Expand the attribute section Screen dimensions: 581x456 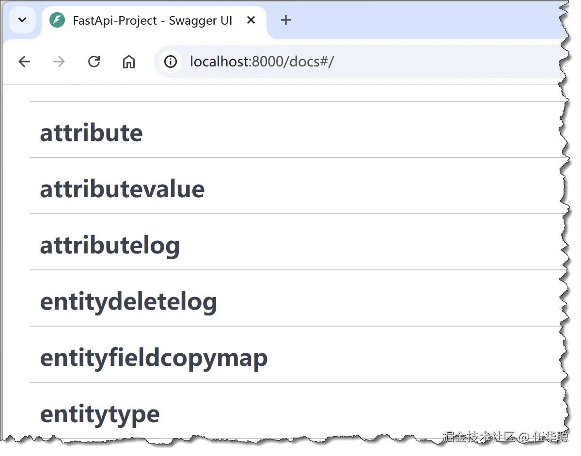(91, 133)
